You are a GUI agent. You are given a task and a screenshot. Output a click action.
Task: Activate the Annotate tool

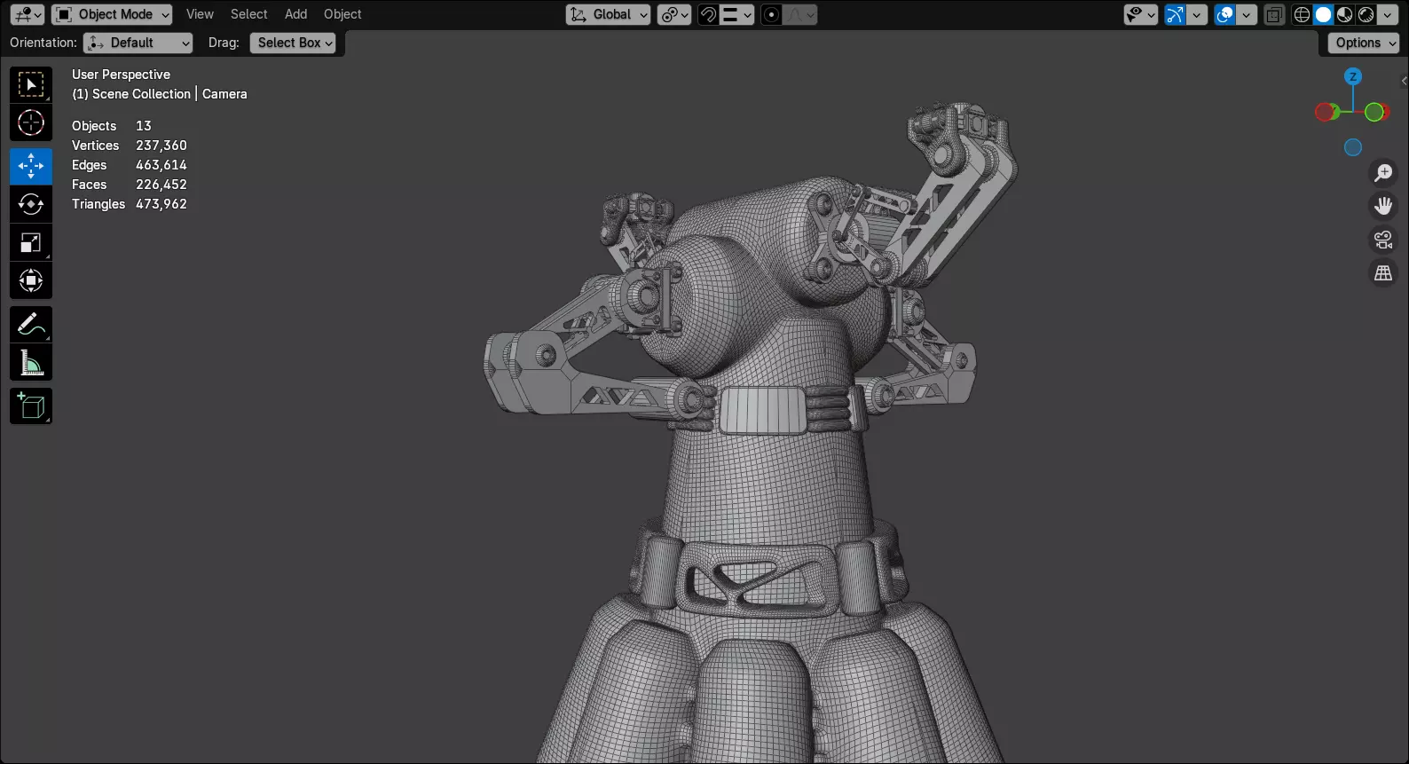(x=31, y=325)
